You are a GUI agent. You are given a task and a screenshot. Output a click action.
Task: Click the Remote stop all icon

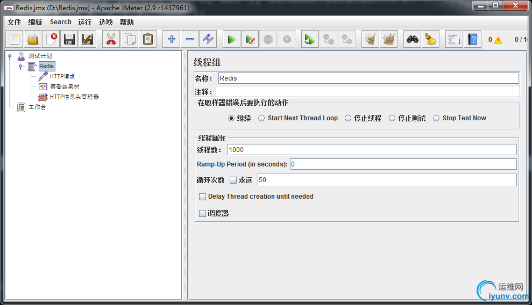point(329,39)
